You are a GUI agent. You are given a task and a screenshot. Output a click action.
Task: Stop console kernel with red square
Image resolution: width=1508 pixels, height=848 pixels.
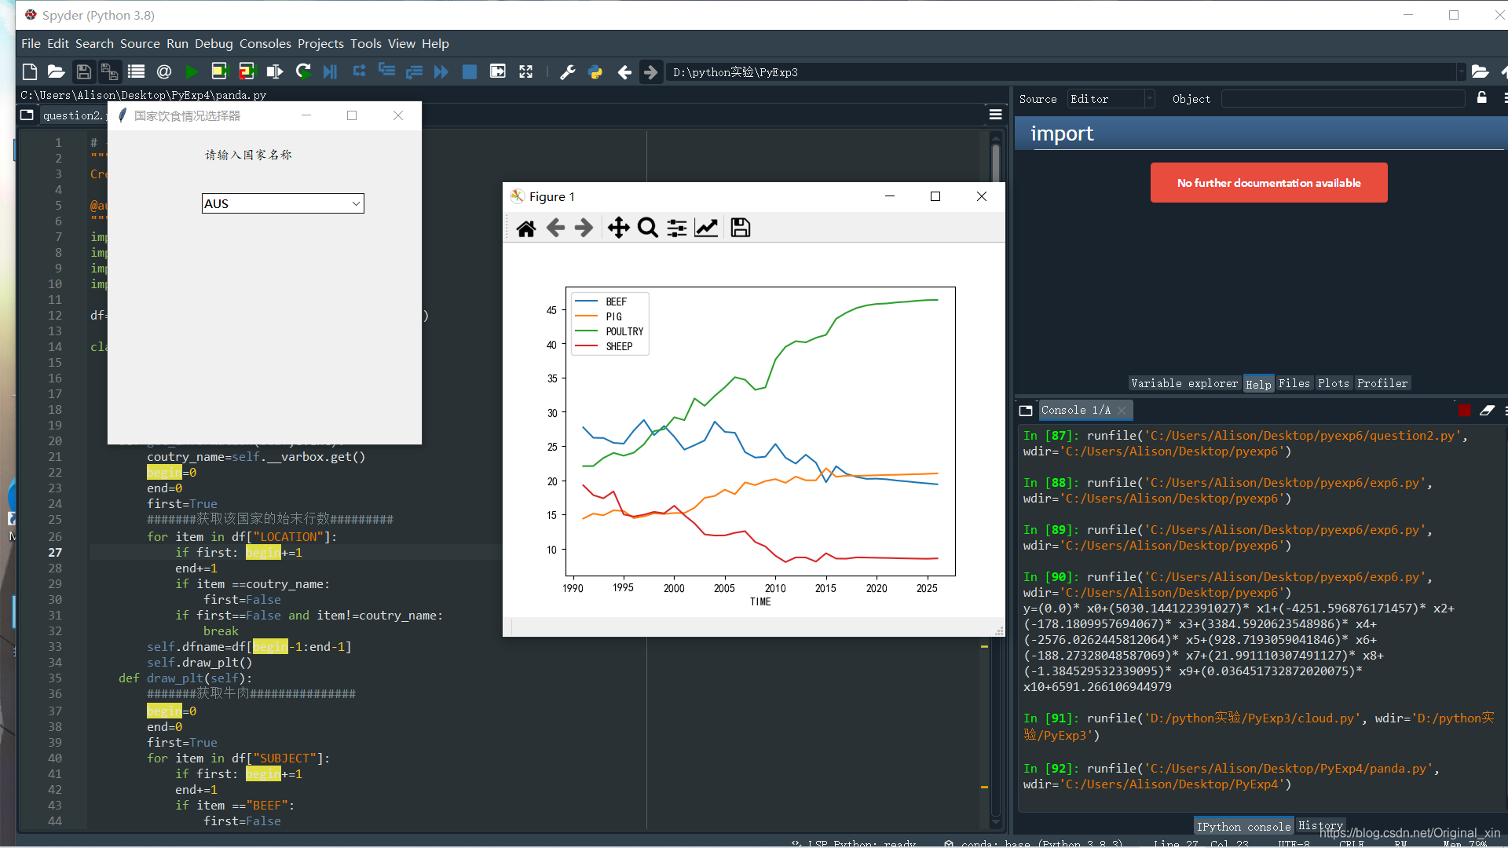tap(1464, 410)
